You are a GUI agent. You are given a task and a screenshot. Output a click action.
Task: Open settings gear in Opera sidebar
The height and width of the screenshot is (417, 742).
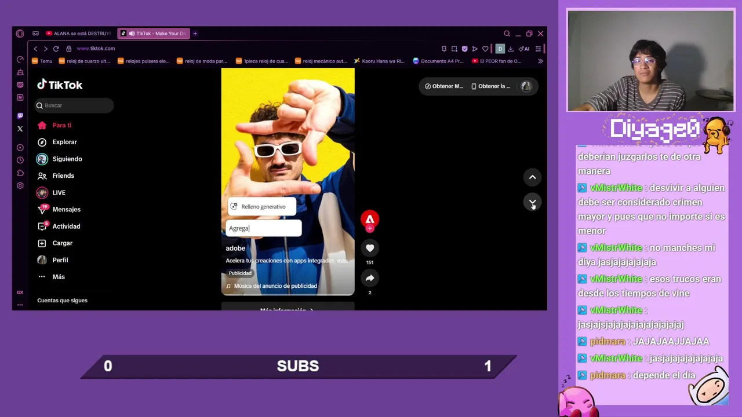[x=20, y=186]
